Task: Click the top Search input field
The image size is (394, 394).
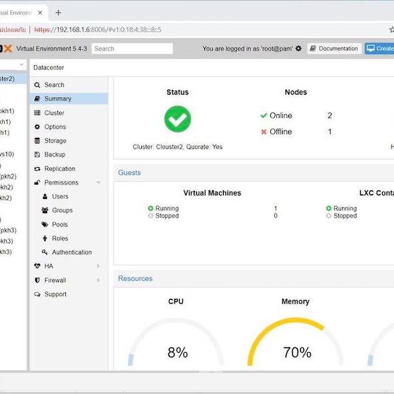Action: pyautogui.click(x=132, y=49)
